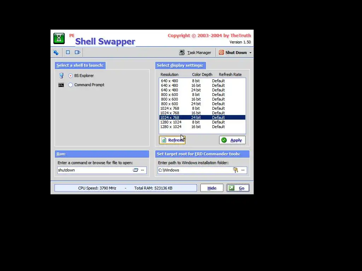Click the Resolution column header
Image resolution: width=362 pixels, height=271 pixels.
(169, 74)
